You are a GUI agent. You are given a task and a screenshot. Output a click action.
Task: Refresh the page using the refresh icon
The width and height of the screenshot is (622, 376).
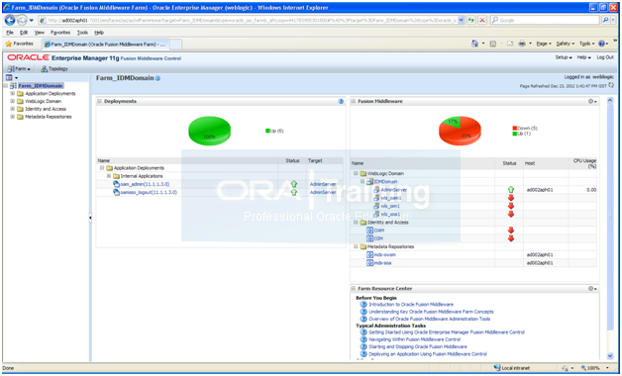(x=611, y=85)
